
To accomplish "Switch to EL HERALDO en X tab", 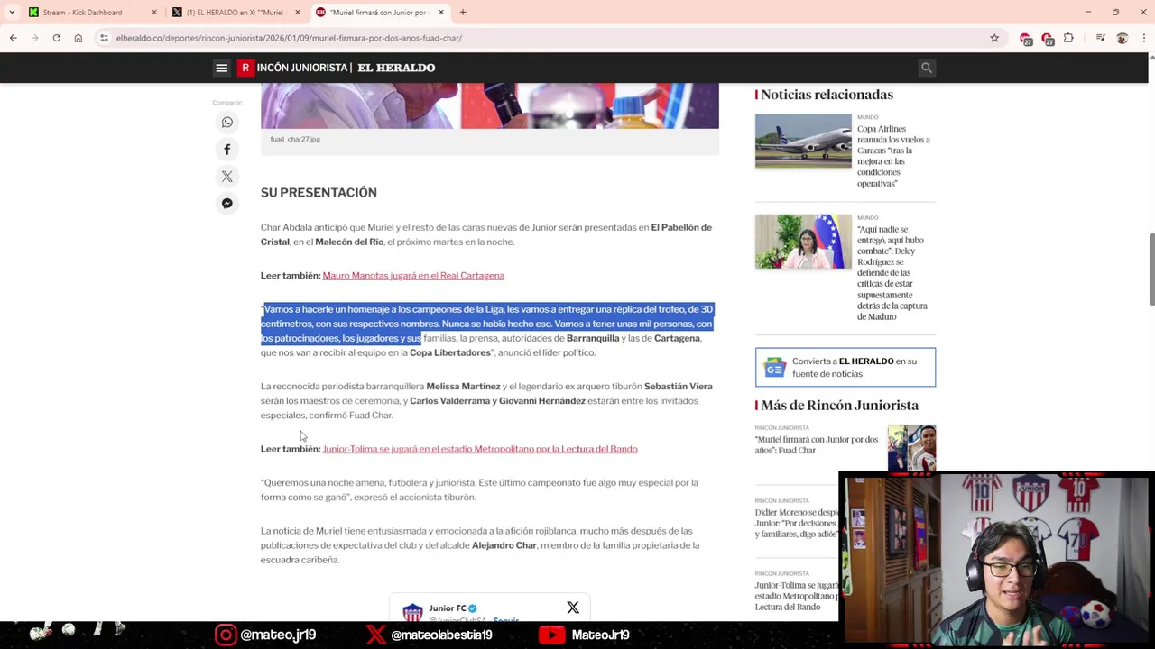I will click(x=236, y=13).
